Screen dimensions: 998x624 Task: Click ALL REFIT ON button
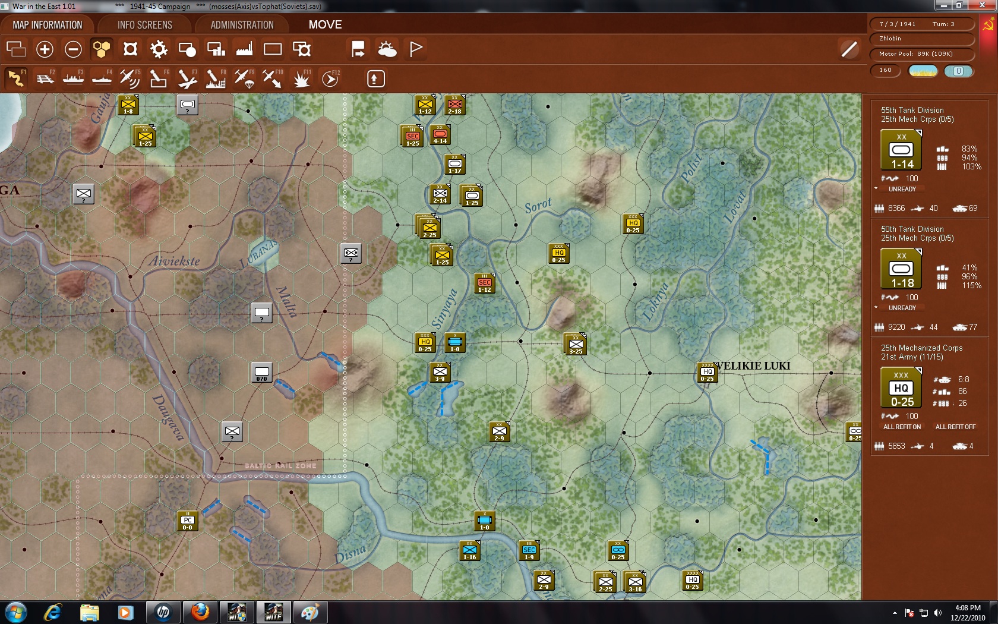point(902,427)
